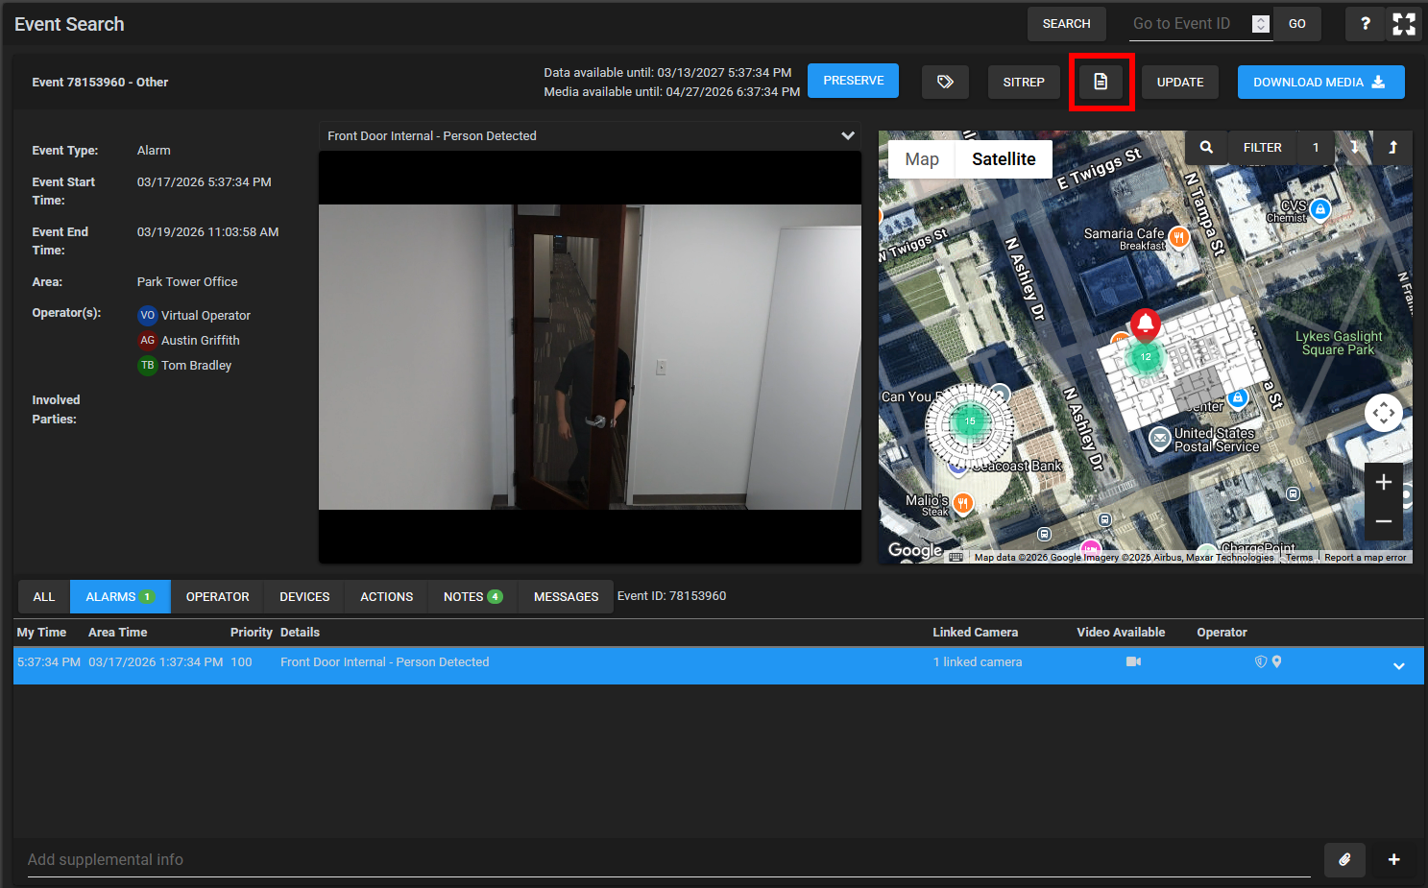Click the paperclip attachment icon

(x=1344, y=859)
